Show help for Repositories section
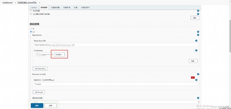The width and height of the screenshot is (231, 109). (x=198, y=35)
